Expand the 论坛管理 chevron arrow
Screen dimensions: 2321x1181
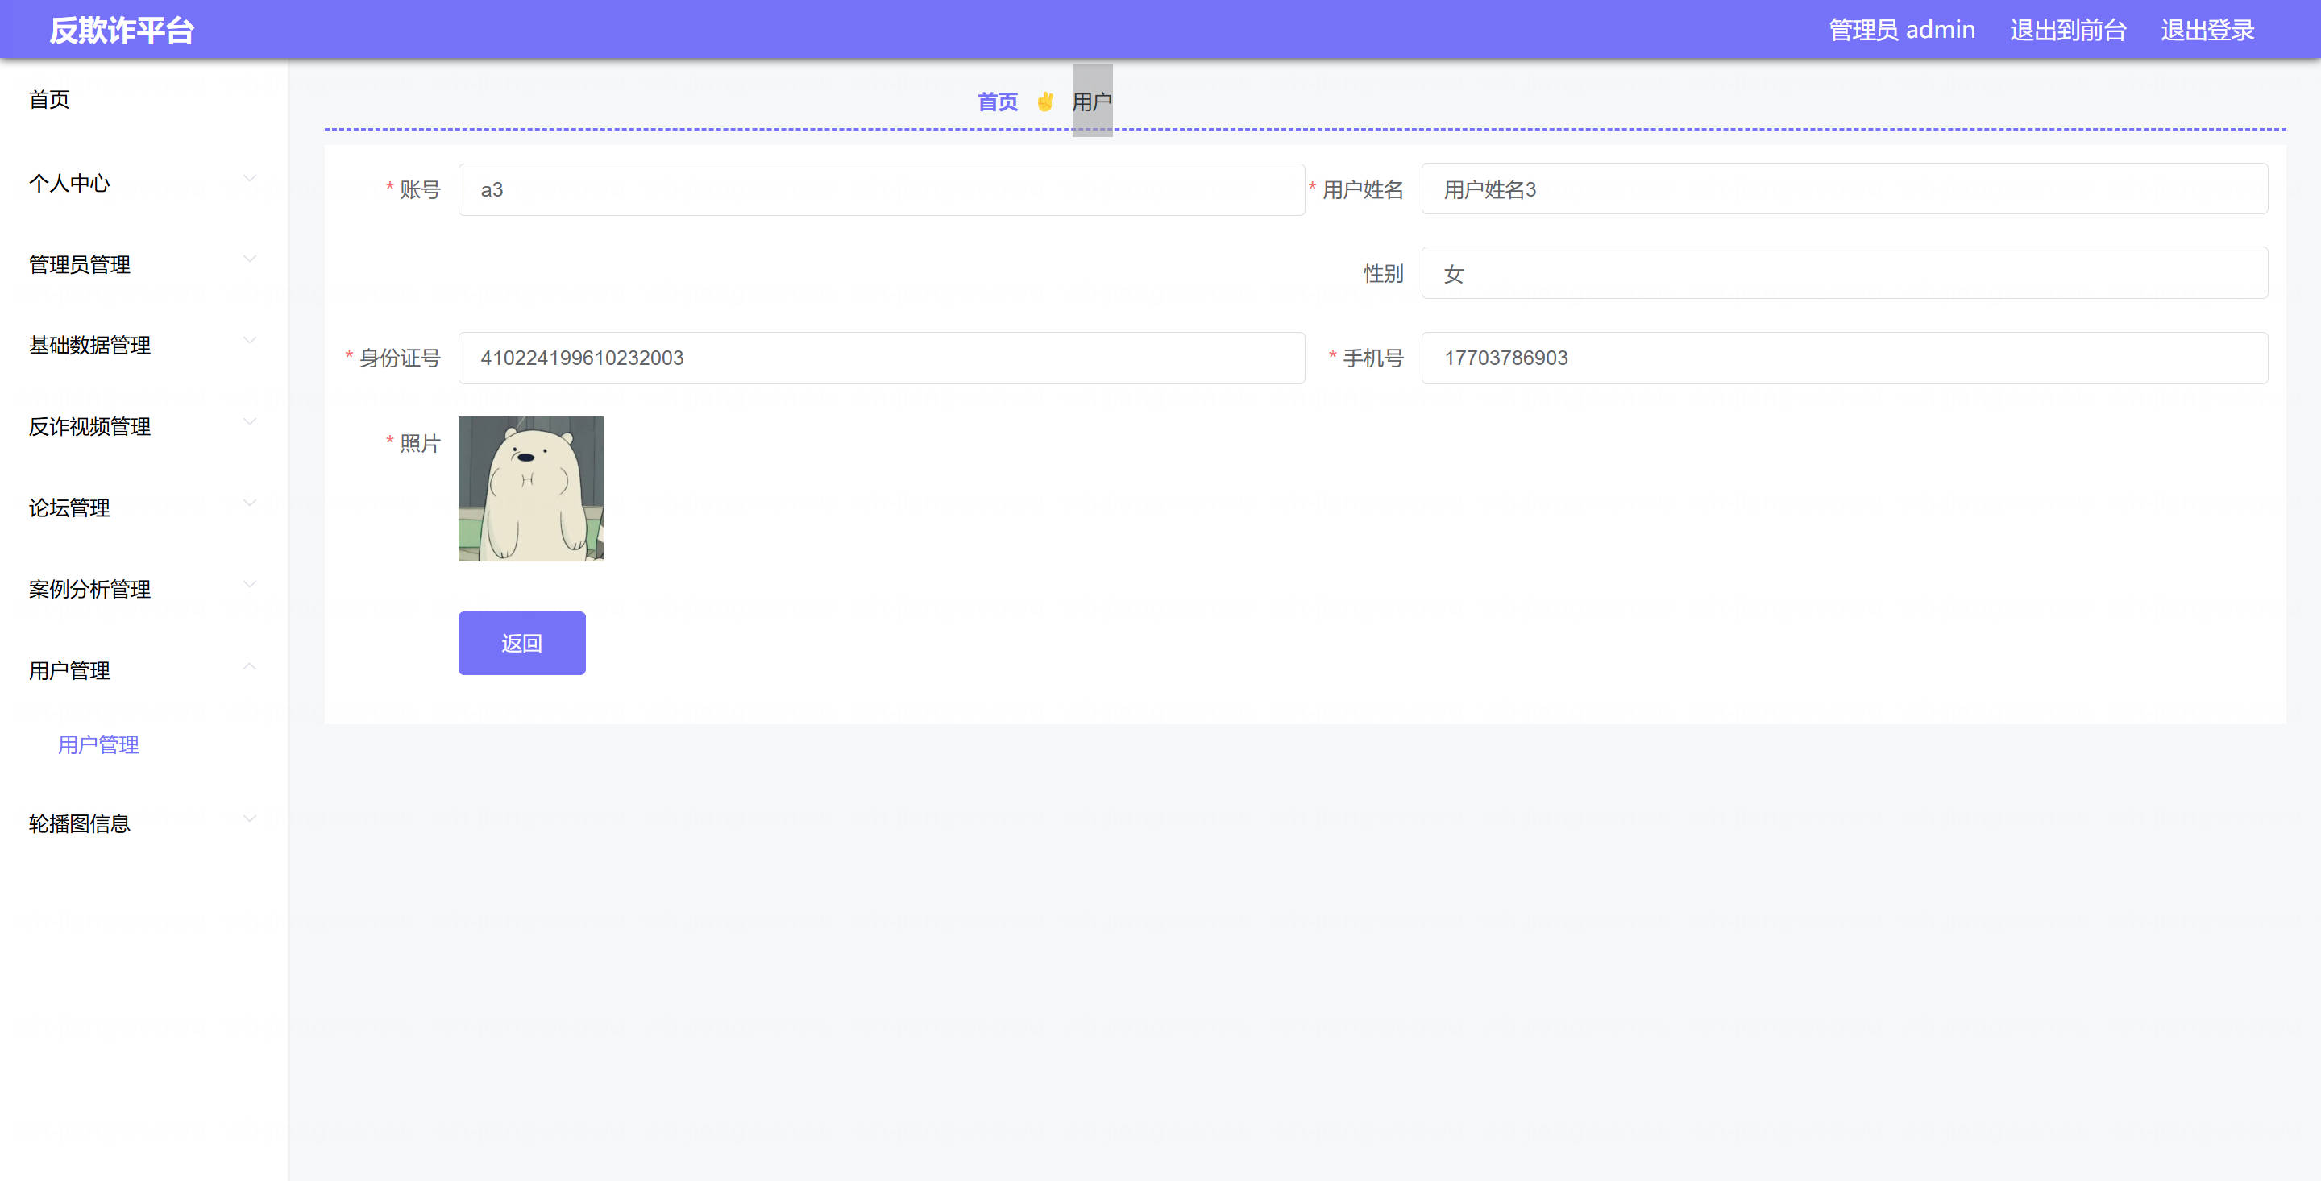250,503
